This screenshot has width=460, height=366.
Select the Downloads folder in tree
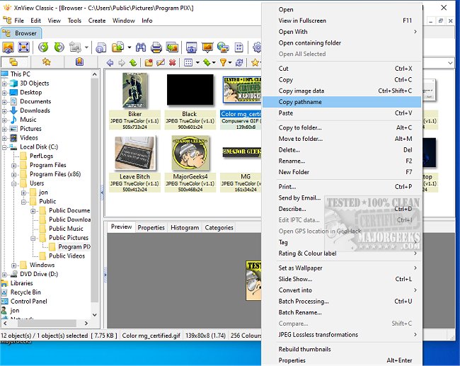tap(35, 110)
